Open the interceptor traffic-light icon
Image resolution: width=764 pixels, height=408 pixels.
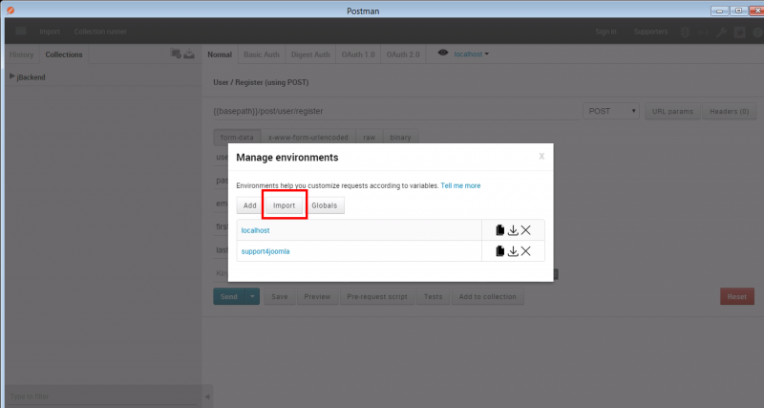click(685, 32)
